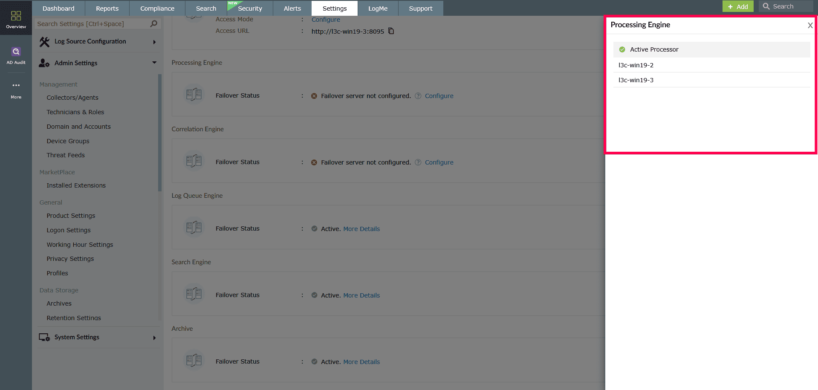Open Profiles settings page

point(57,273)
